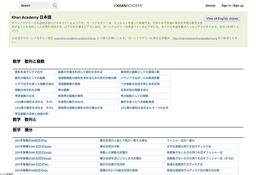The width and height of the screenshot is (256, 175).
Task: Follow the international.khanacademy.org link
Action: [195, 38]
